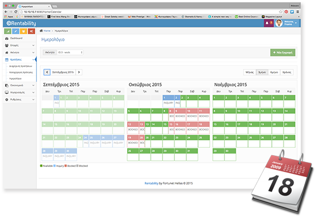315x216 pixels.
Task: Click the red share shortcut button
Action: [x=31, y=31]
